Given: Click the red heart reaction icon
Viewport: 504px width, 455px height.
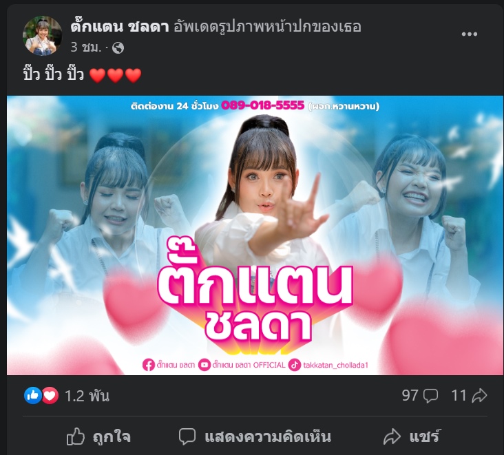Looking at the screenshot, I should pos(50,396).
